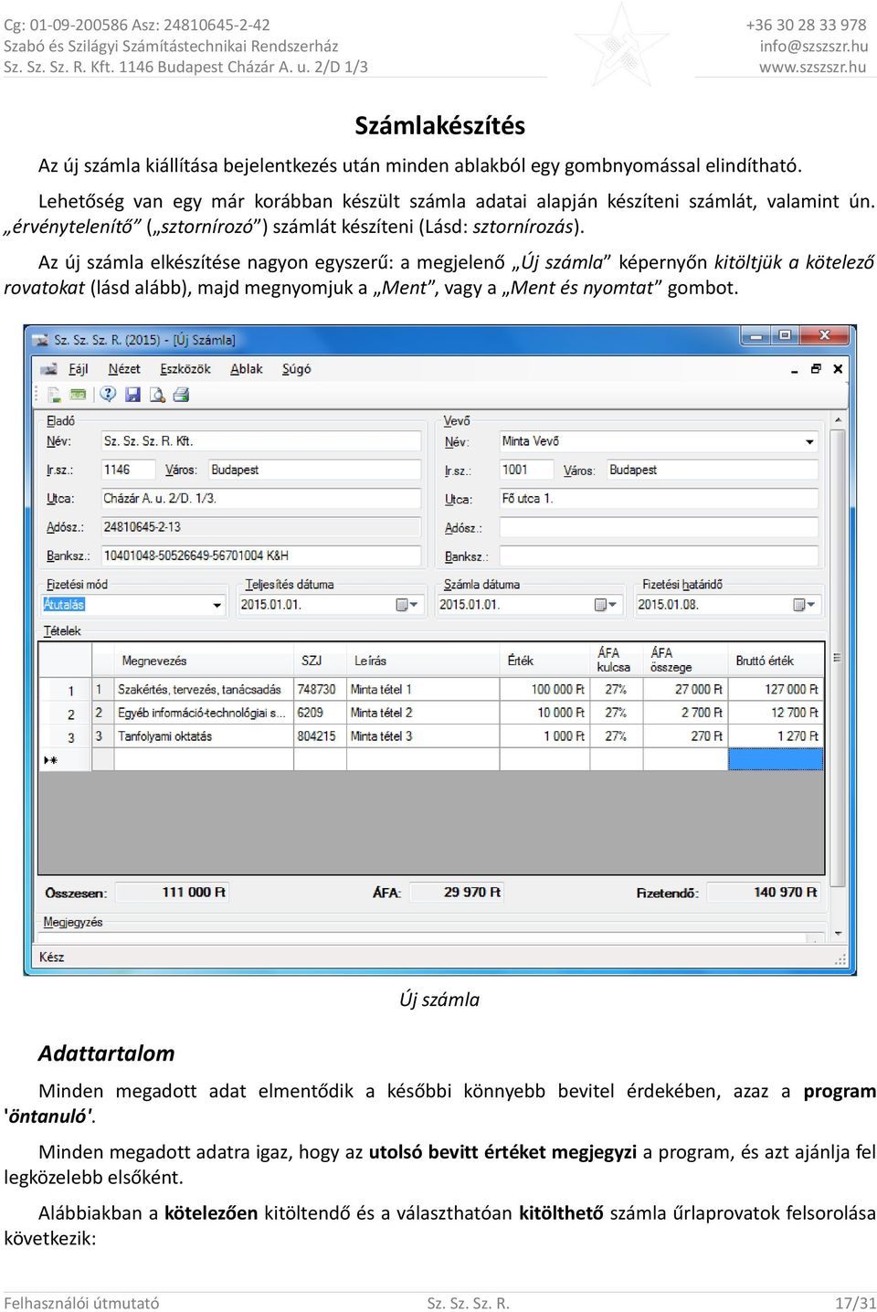
Task: Click Összesen total 111 000 Ft
Action: [171, 893]
